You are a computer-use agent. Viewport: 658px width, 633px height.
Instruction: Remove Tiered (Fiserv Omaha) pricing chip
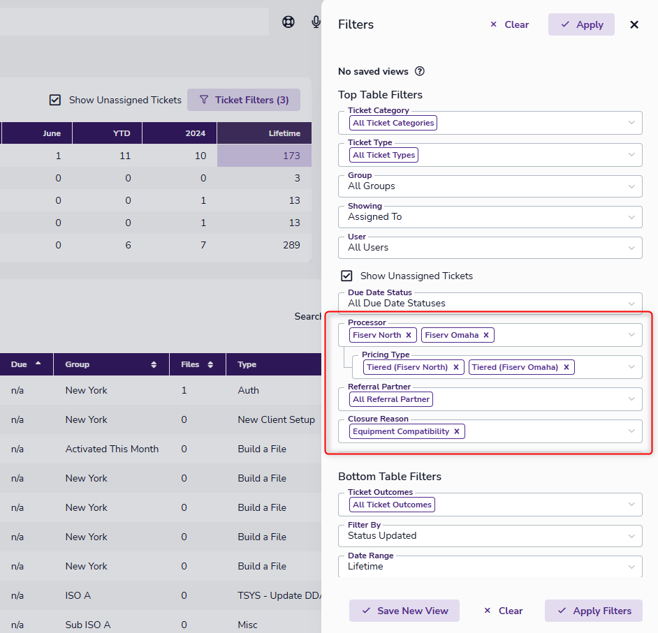566,367
